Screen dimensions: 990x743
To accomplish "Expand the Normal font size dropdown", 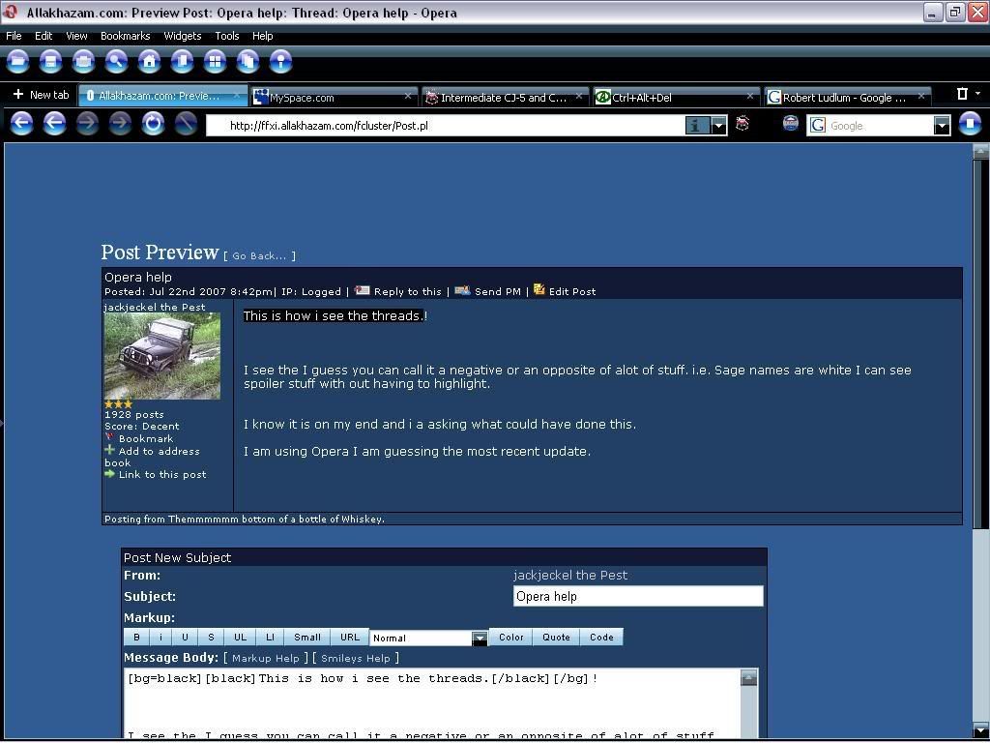I will (x=480, y=638).
